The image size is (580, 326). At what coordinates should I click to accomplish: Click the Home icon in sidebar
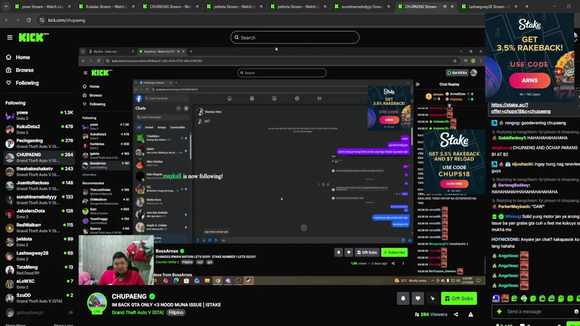pyautogui.click(x=8, y=58)
